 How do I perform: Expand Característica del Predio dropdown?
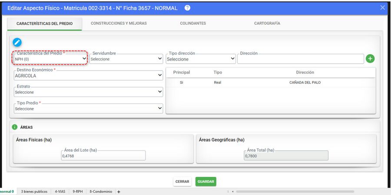click(x=50, y=58)
